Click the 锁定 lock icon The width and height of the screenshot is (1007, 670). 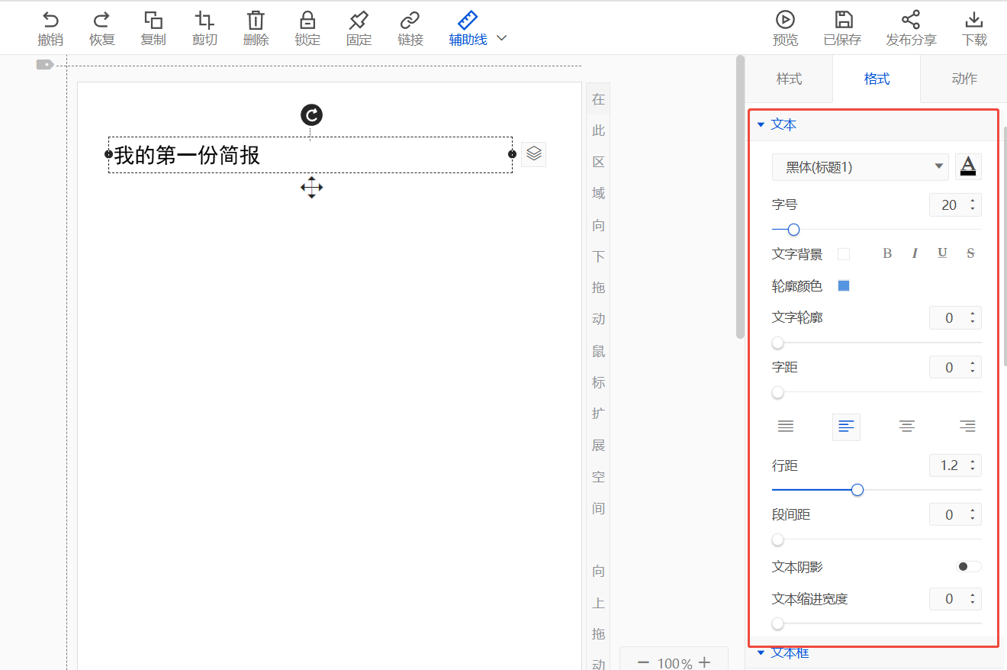tap(307, 21)
